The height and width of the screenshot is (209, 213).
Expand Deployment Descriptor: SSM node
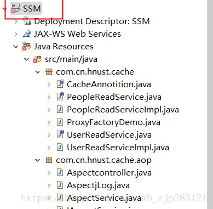pos(16,21)
